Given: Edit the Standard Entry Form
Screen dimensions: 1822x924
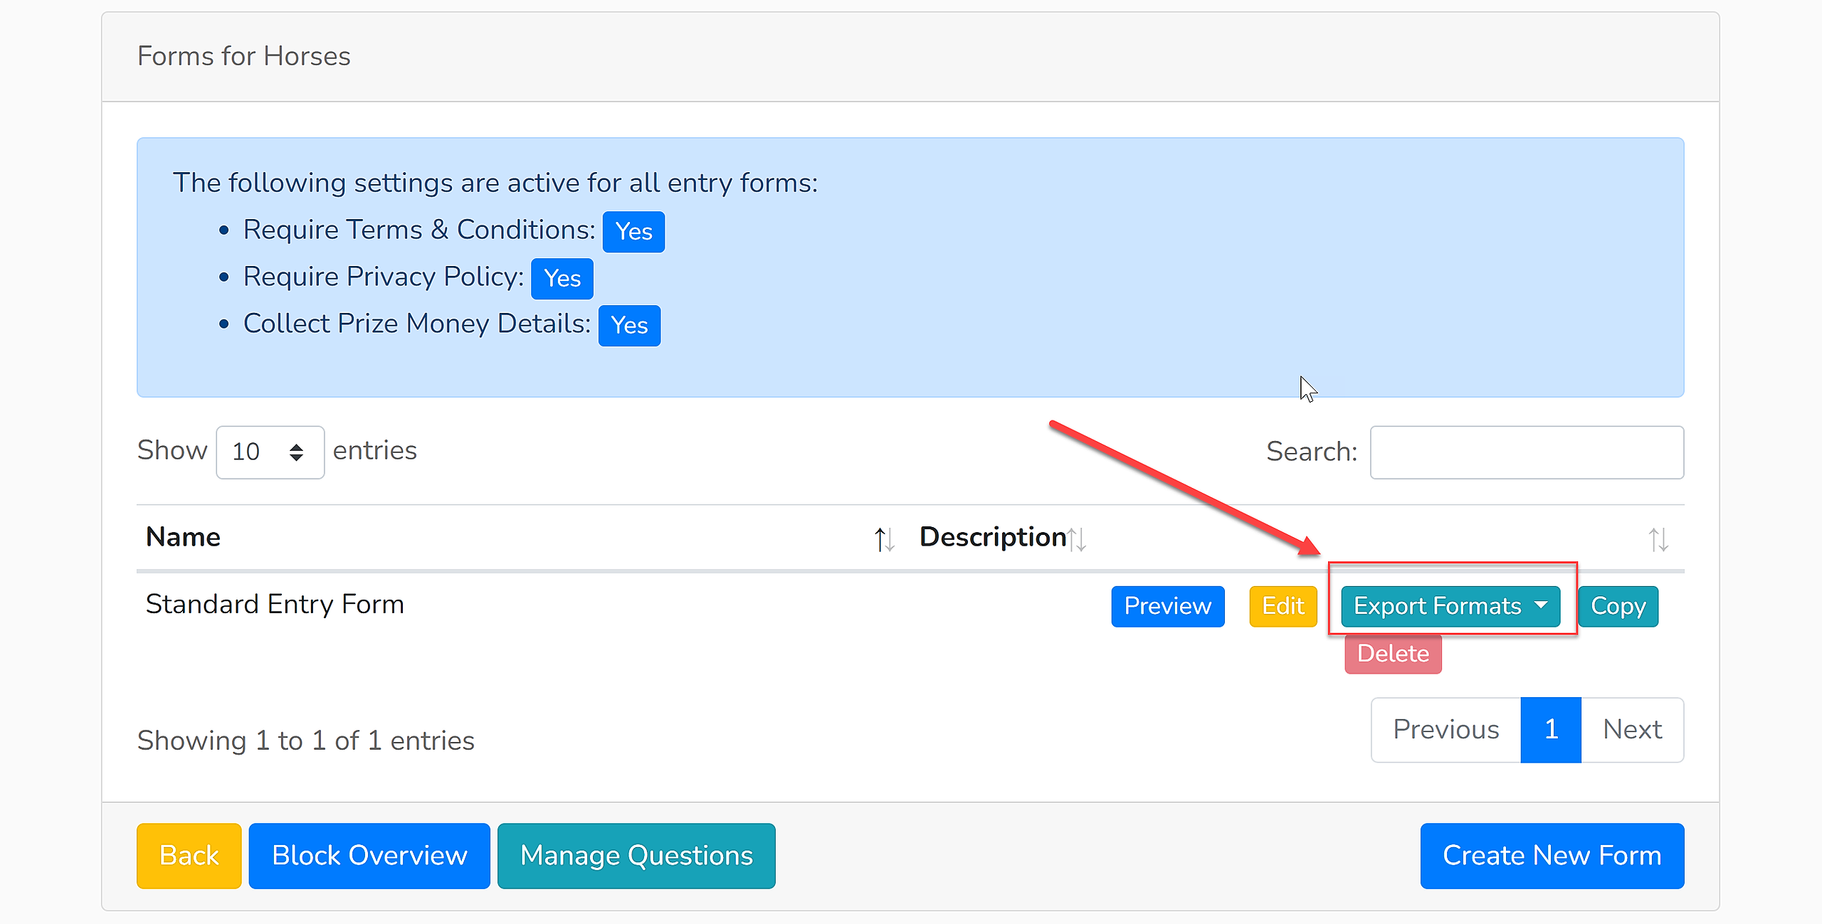Looking at the screenshot, I should [1283, 606].
